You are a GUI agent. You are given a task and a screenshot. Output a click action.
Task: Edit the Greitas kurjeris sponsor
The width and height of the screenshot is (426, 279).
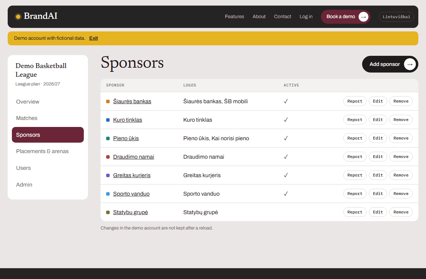378,175
